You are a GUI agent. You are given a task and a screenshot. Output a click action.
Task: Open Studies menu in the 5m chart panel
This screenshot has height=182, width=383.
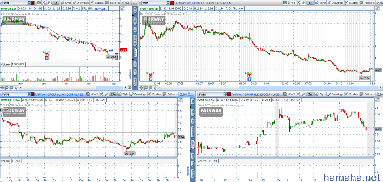[x=351, y=94]
